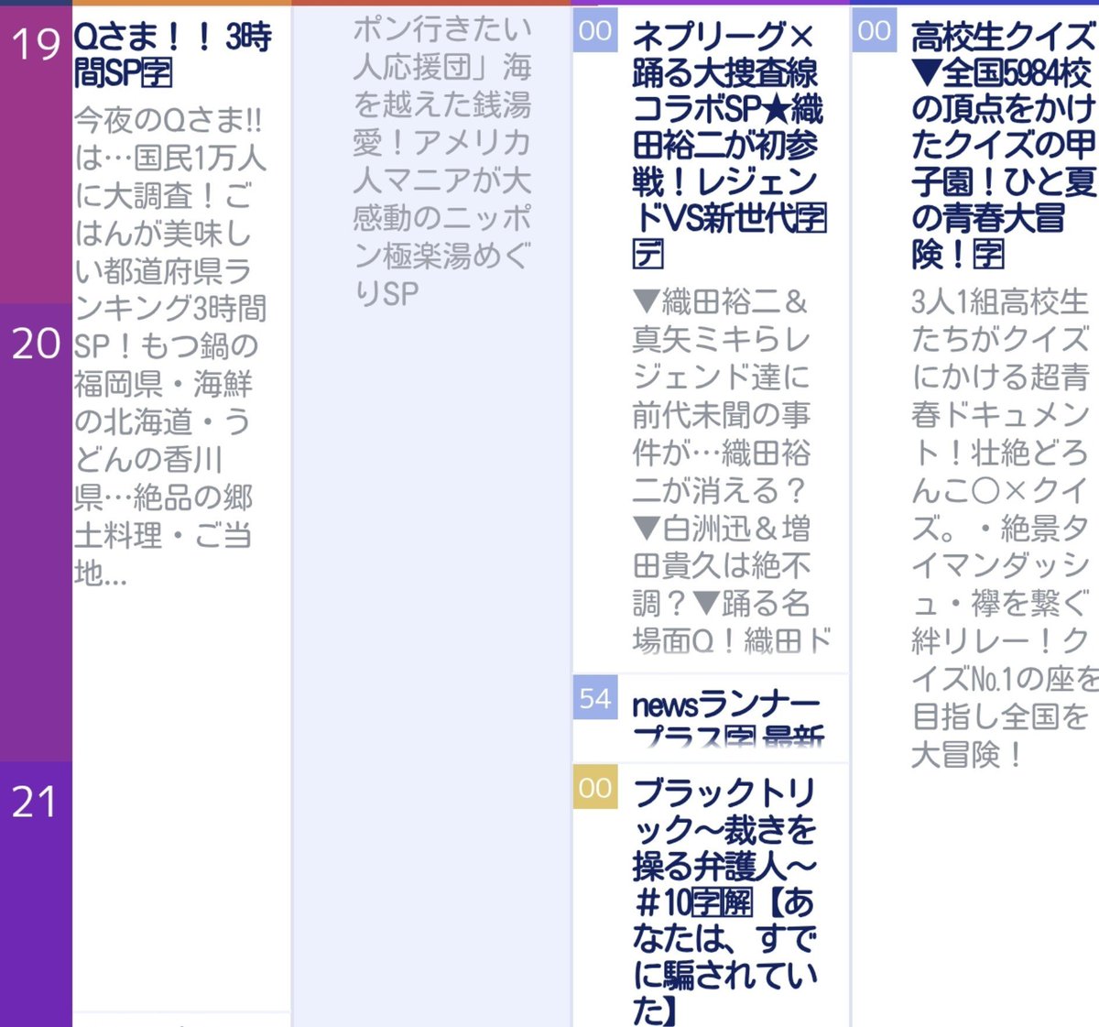Select the 極楽湯めぐりSP program description
This screenshot has width=1099, height=1027.
[442, 161]
